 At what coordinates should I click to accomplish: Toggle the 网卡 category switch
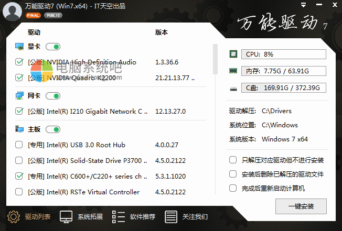(x=53, y=96)
